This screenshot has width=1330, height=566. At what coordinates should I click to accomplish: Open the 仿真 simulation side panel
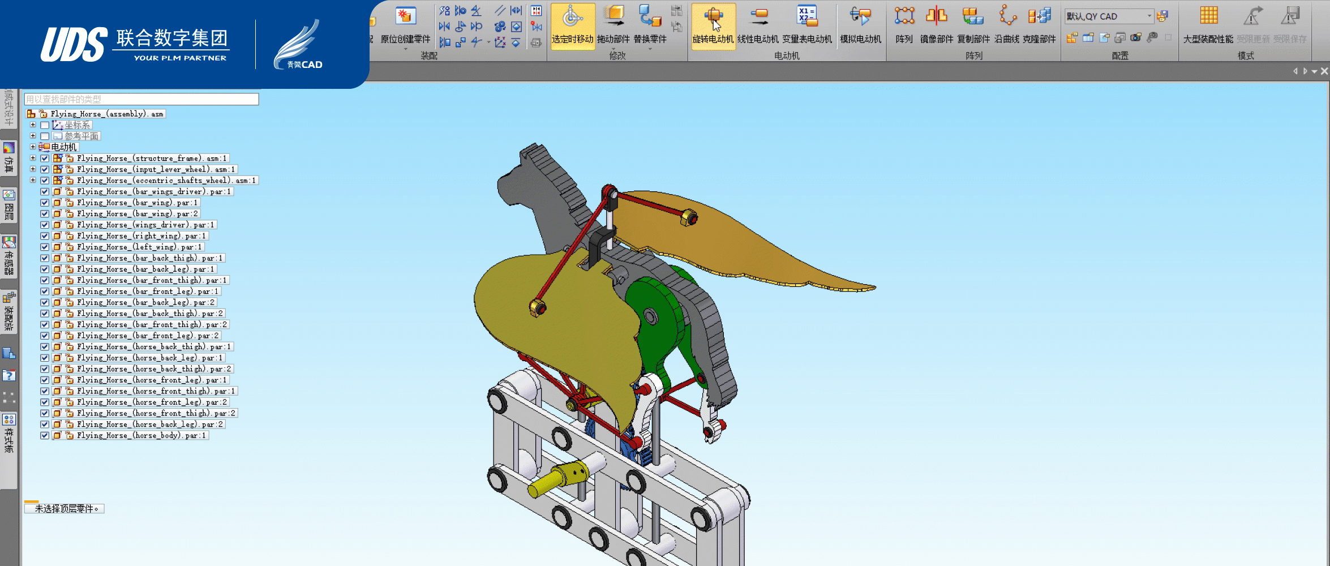[x=8, y=157]
